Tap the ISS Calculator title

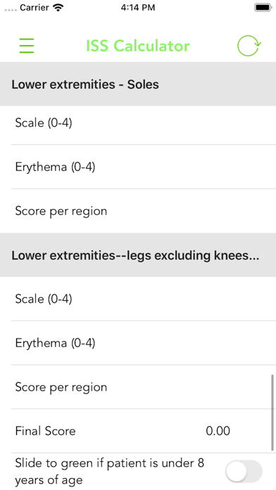[138, 46]
